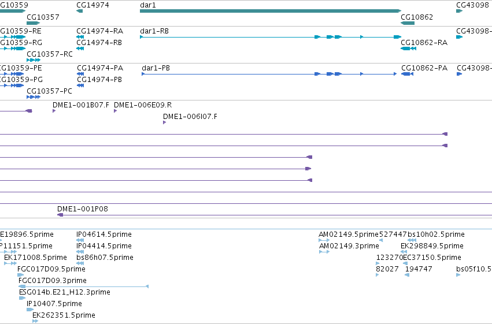
Task: Select the EK171008.5prime EST label
Action: [x=35, y=258]
